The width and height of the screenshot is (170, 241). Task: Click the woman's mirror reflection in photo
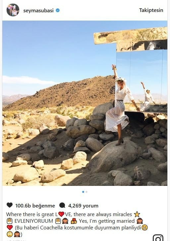pos(147,97)
